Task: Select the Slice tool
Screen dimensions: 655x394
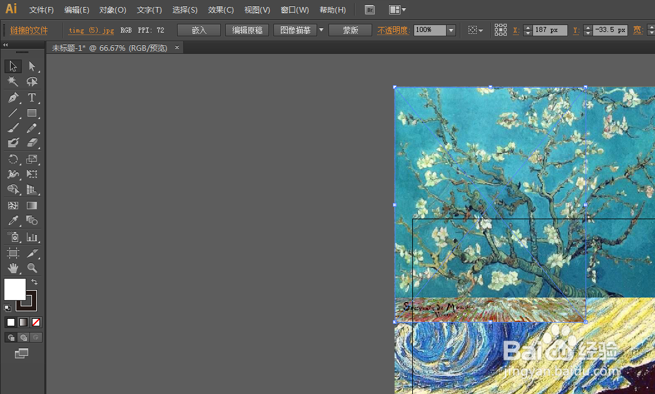Action: tap(32, 252)
